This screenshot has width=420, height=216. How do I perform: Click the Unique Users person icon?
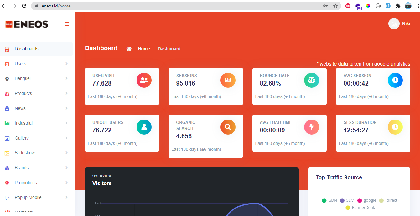(144, 127)
